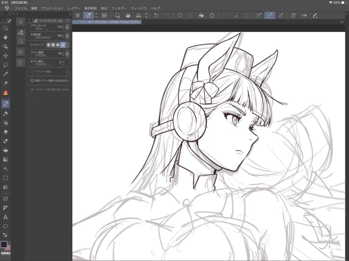This screenshot has height=261, width=349.
Task: Adjust opacity 100 stepper arrows
Action: (64, 36)
